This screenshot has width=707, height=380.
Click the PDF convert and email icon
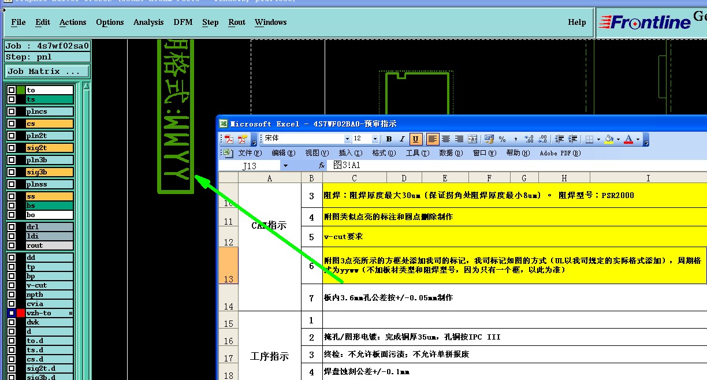click(242, 139)
